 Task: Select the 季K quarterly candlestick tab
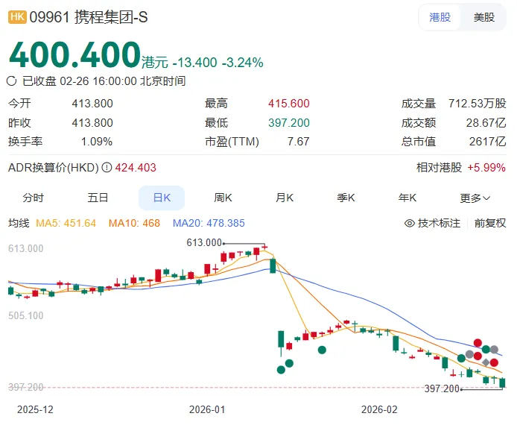pos(346,198)
